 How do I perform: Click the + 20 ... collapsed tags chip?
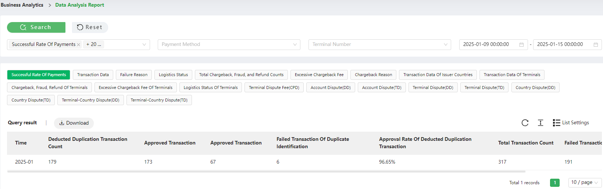93,44
